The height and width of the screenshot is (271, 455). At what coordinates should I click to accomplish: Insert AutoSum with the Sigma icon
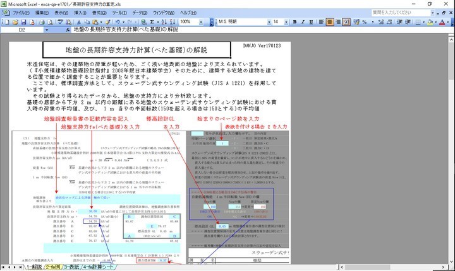tap(152, 22)
